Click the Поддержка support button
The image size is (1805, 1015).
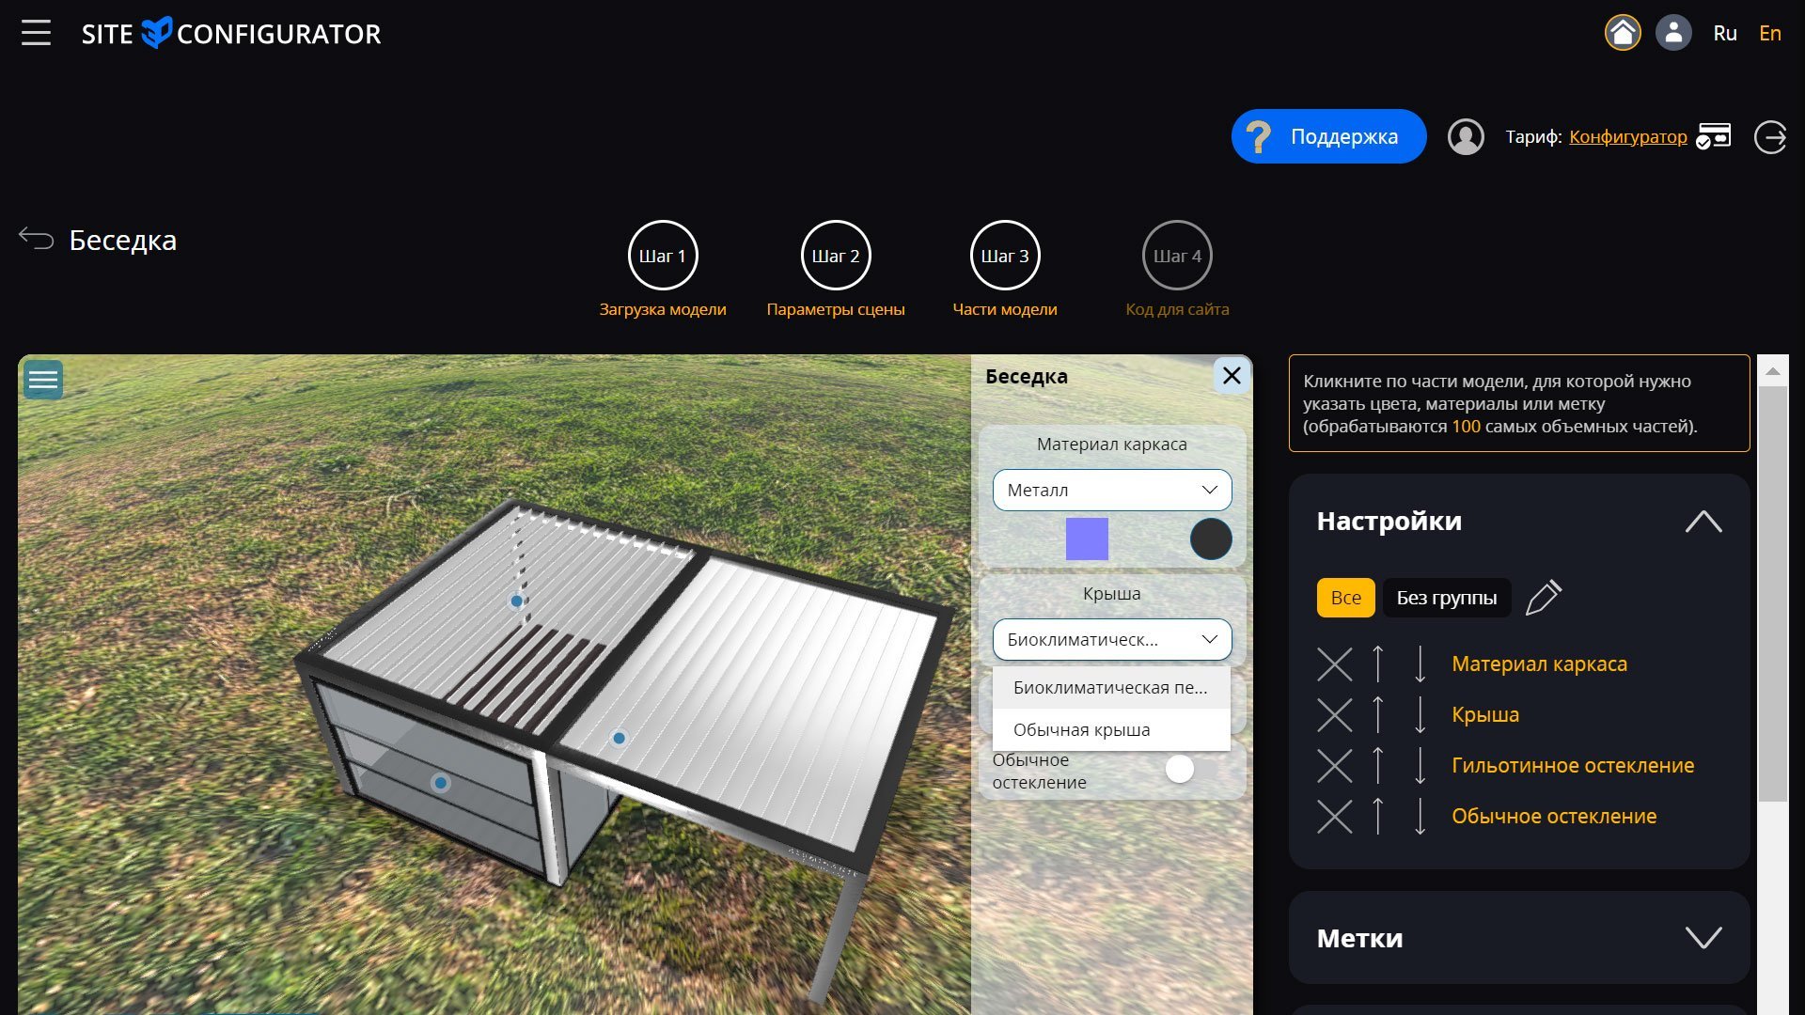click(x=1327, y=136)
